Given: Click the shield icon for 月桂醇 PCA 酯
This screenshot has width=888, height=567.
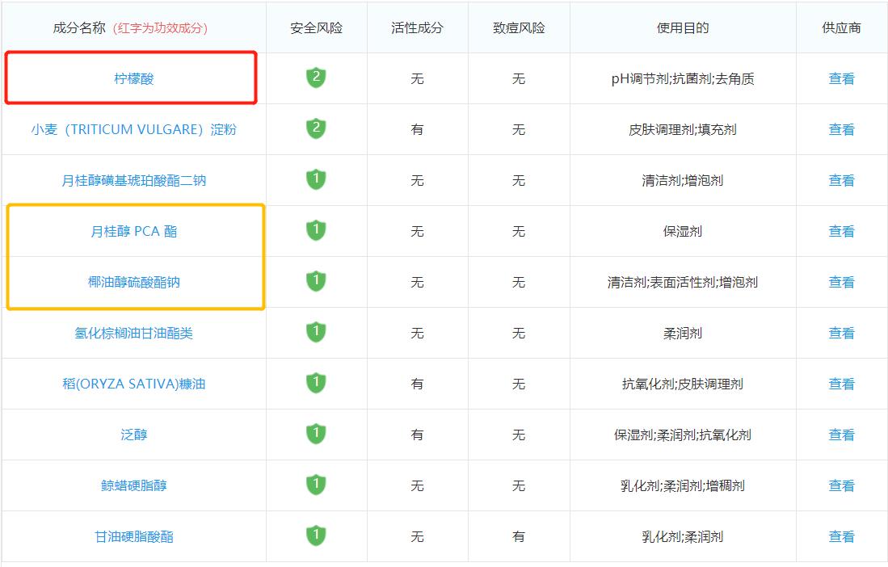Looking at the screenshot, I should coord(318,231).
